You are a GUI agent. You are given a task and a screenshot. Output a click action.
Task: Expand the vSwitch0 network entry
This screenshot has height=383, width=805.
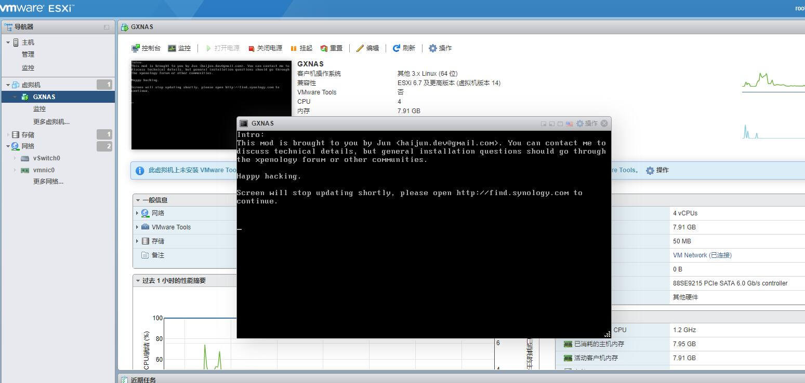[x=15, y=158]
